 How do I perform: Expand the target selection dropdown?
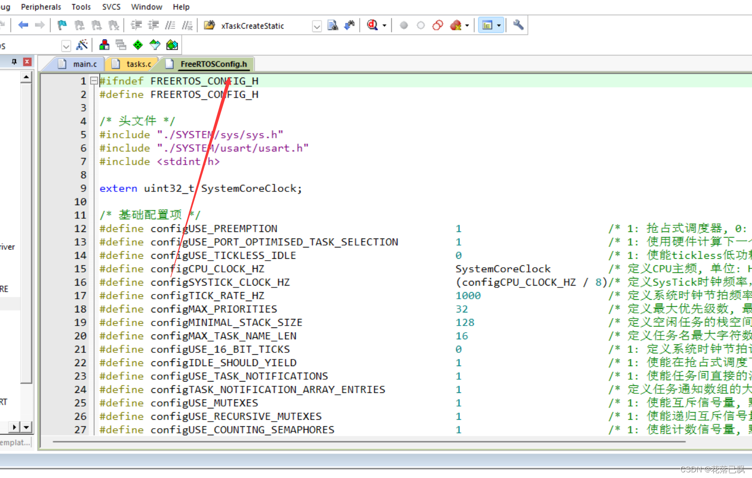(66, 46)
